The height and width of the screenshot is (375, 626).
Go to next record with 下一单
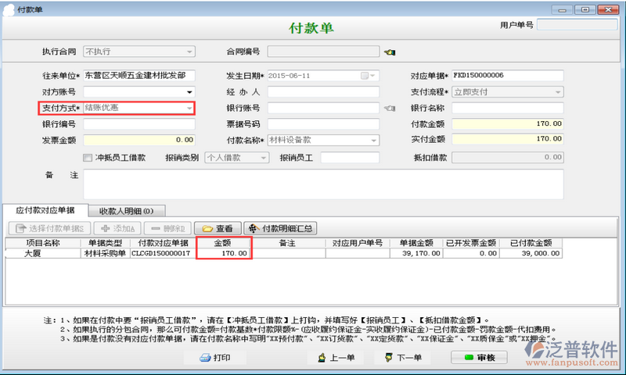tap(402, 358)
